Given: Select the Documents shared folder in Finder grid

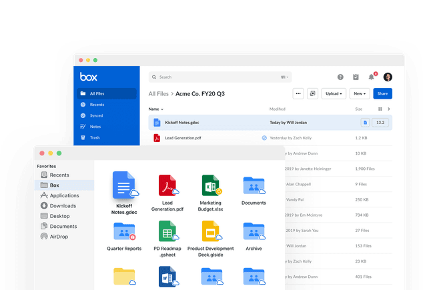Looking at the screenshot, I should coord(254,186).
